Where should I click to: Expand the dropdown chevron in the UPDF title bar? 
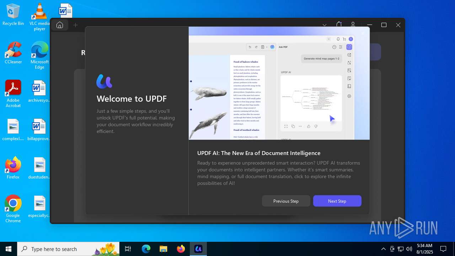(x=325, y=25)
